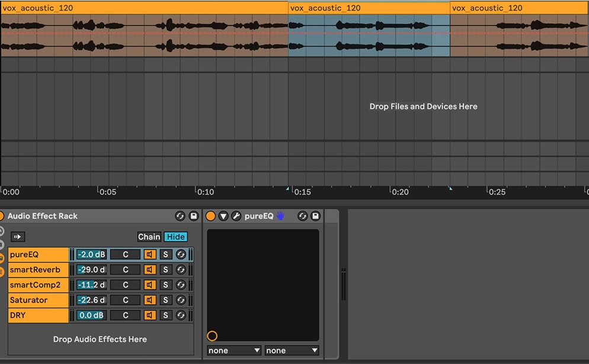Click the blue hand icon beside pureEQ
The width and height of the screenshot is (589, 364).
point(280,216)
